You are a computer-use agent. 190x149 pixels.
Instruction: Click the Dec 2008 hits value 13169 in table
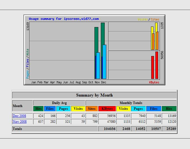pyautogui.click(x=172, y=116)
